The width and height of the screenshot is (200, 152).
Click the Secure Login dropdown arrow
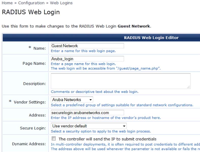click(x=124, y=126)
